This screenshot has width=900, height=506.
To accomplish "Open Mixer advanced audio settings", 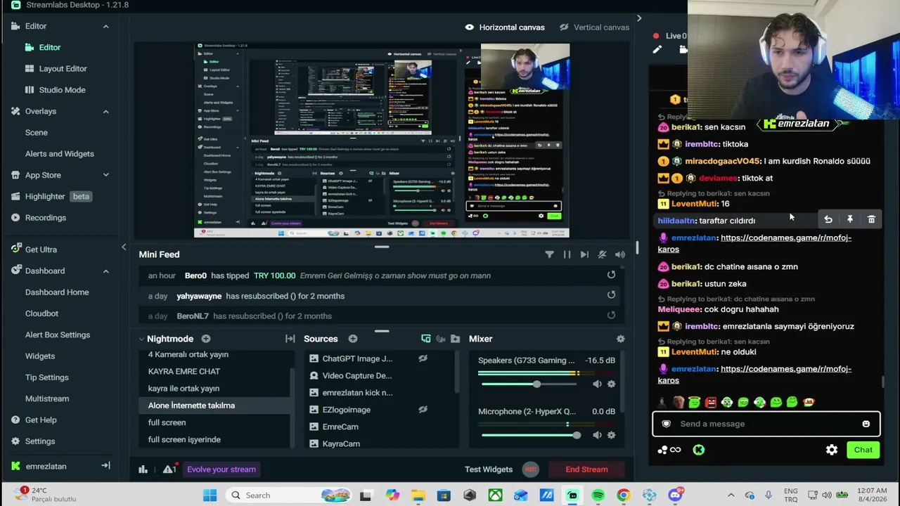I will click(620, 339).
